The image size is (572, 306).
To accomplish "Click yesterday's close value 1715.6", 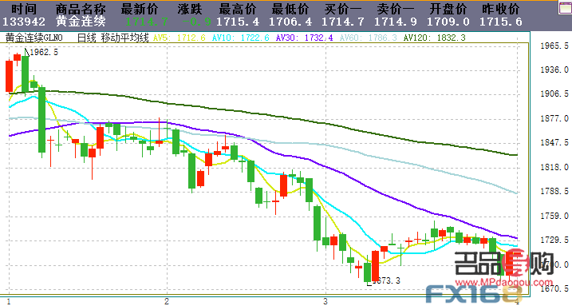I will pos(500,22).
